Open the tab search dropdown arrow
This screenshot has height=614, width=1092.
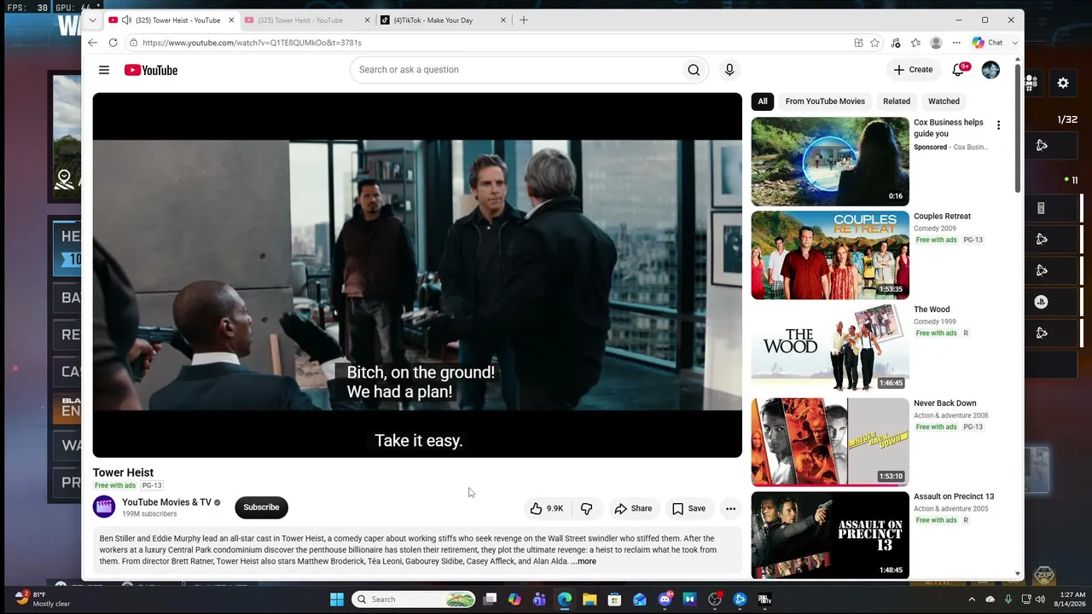tap(92, 20)
